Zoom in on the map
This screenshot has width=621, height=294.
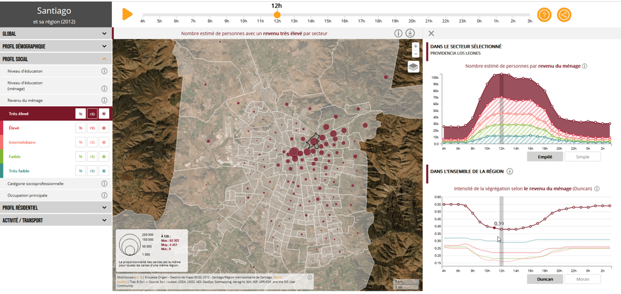tap(415, 46)
